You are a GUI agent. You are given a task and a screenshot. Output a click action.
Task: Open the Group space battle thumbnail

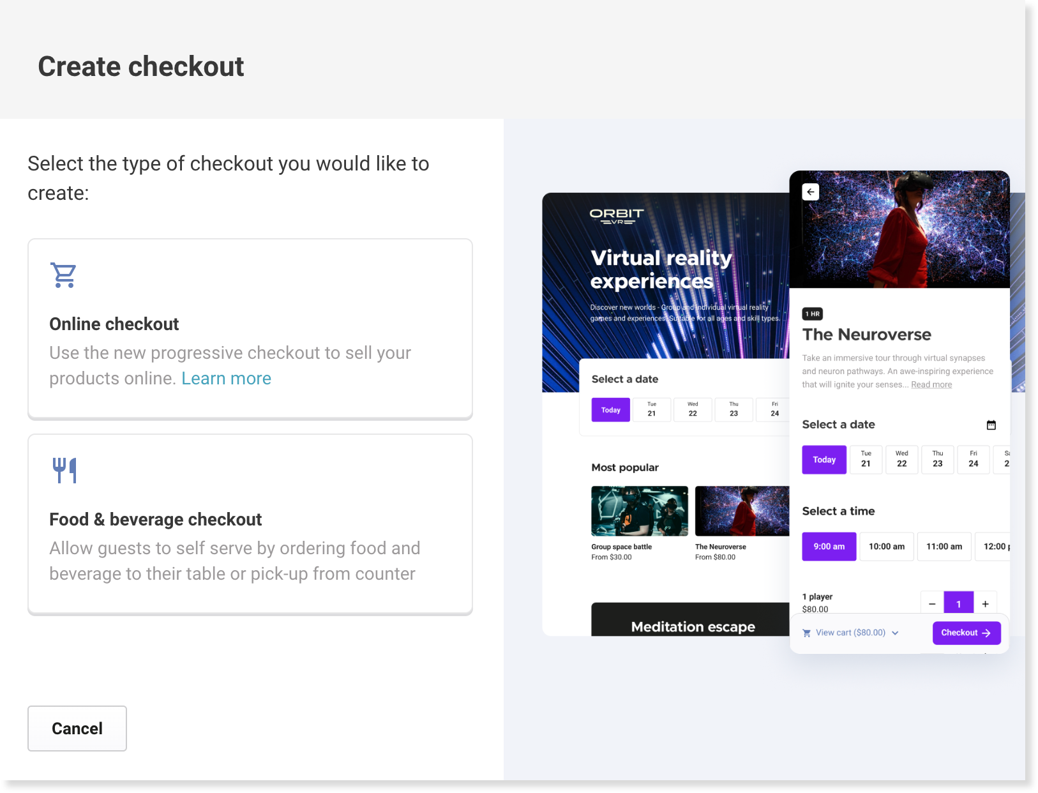pos(639,511)
